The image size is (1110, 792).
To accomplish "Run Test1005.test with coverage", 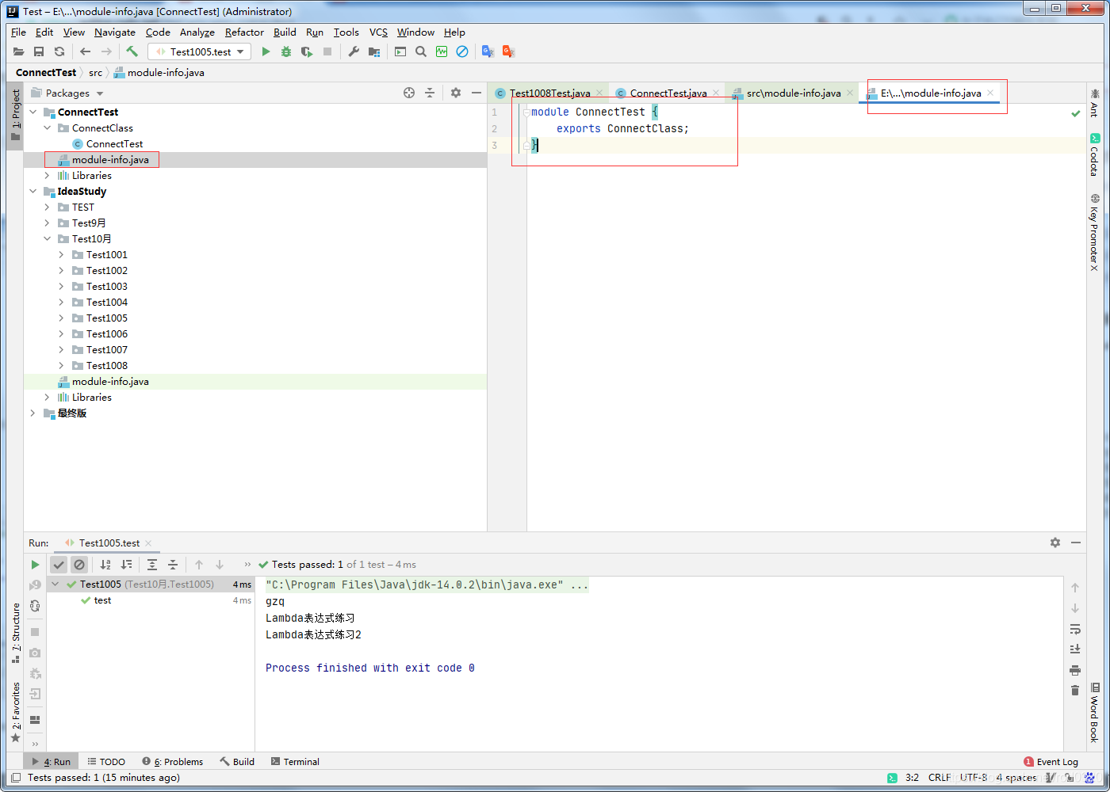I will 307,51.
